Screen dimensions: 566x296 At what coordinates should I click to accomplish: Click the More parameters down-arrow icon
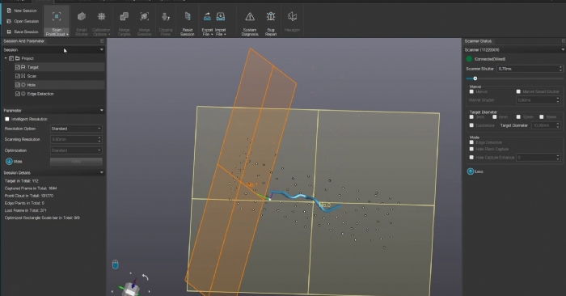coord(9,162)
